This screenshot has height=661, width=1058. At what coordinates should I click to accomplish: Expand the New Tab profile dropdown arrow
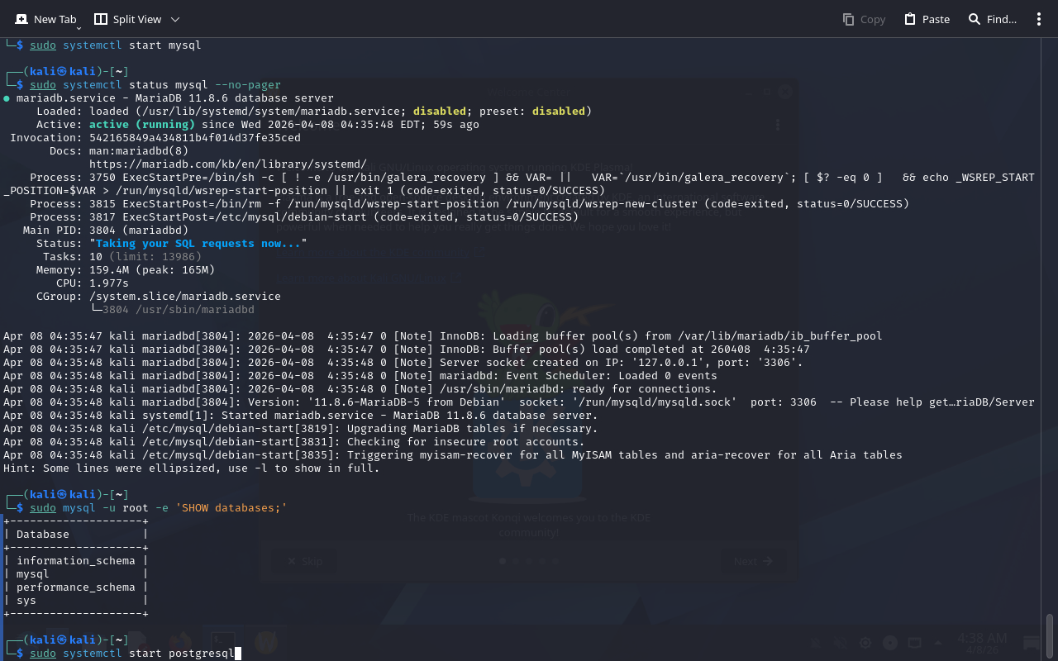click(x=79, y=27)
